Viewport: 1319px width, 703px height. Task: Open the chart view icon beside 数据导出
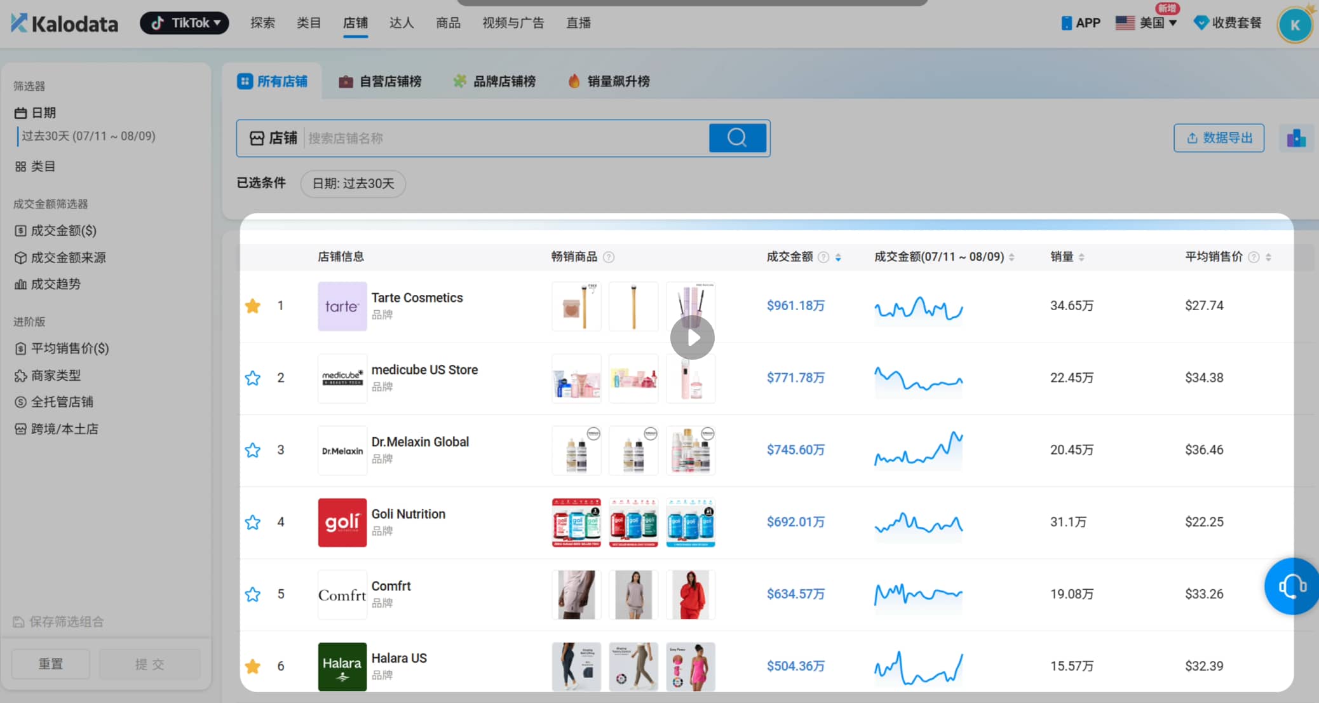click(x=1295, y=138)
